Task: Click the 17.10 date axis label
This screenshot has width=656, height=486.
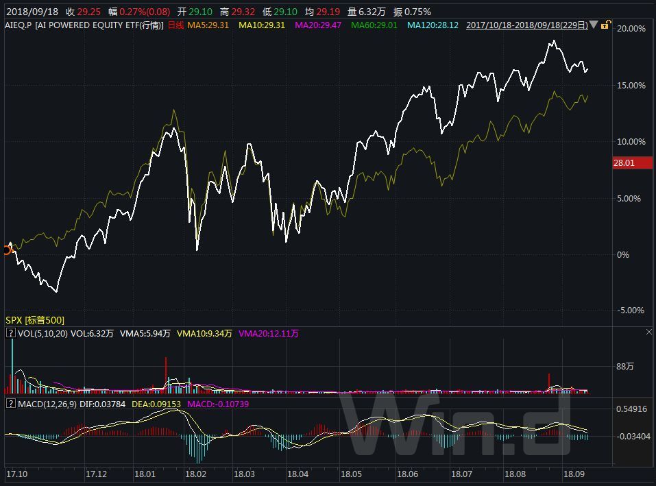Action: (x=16, y=474)
